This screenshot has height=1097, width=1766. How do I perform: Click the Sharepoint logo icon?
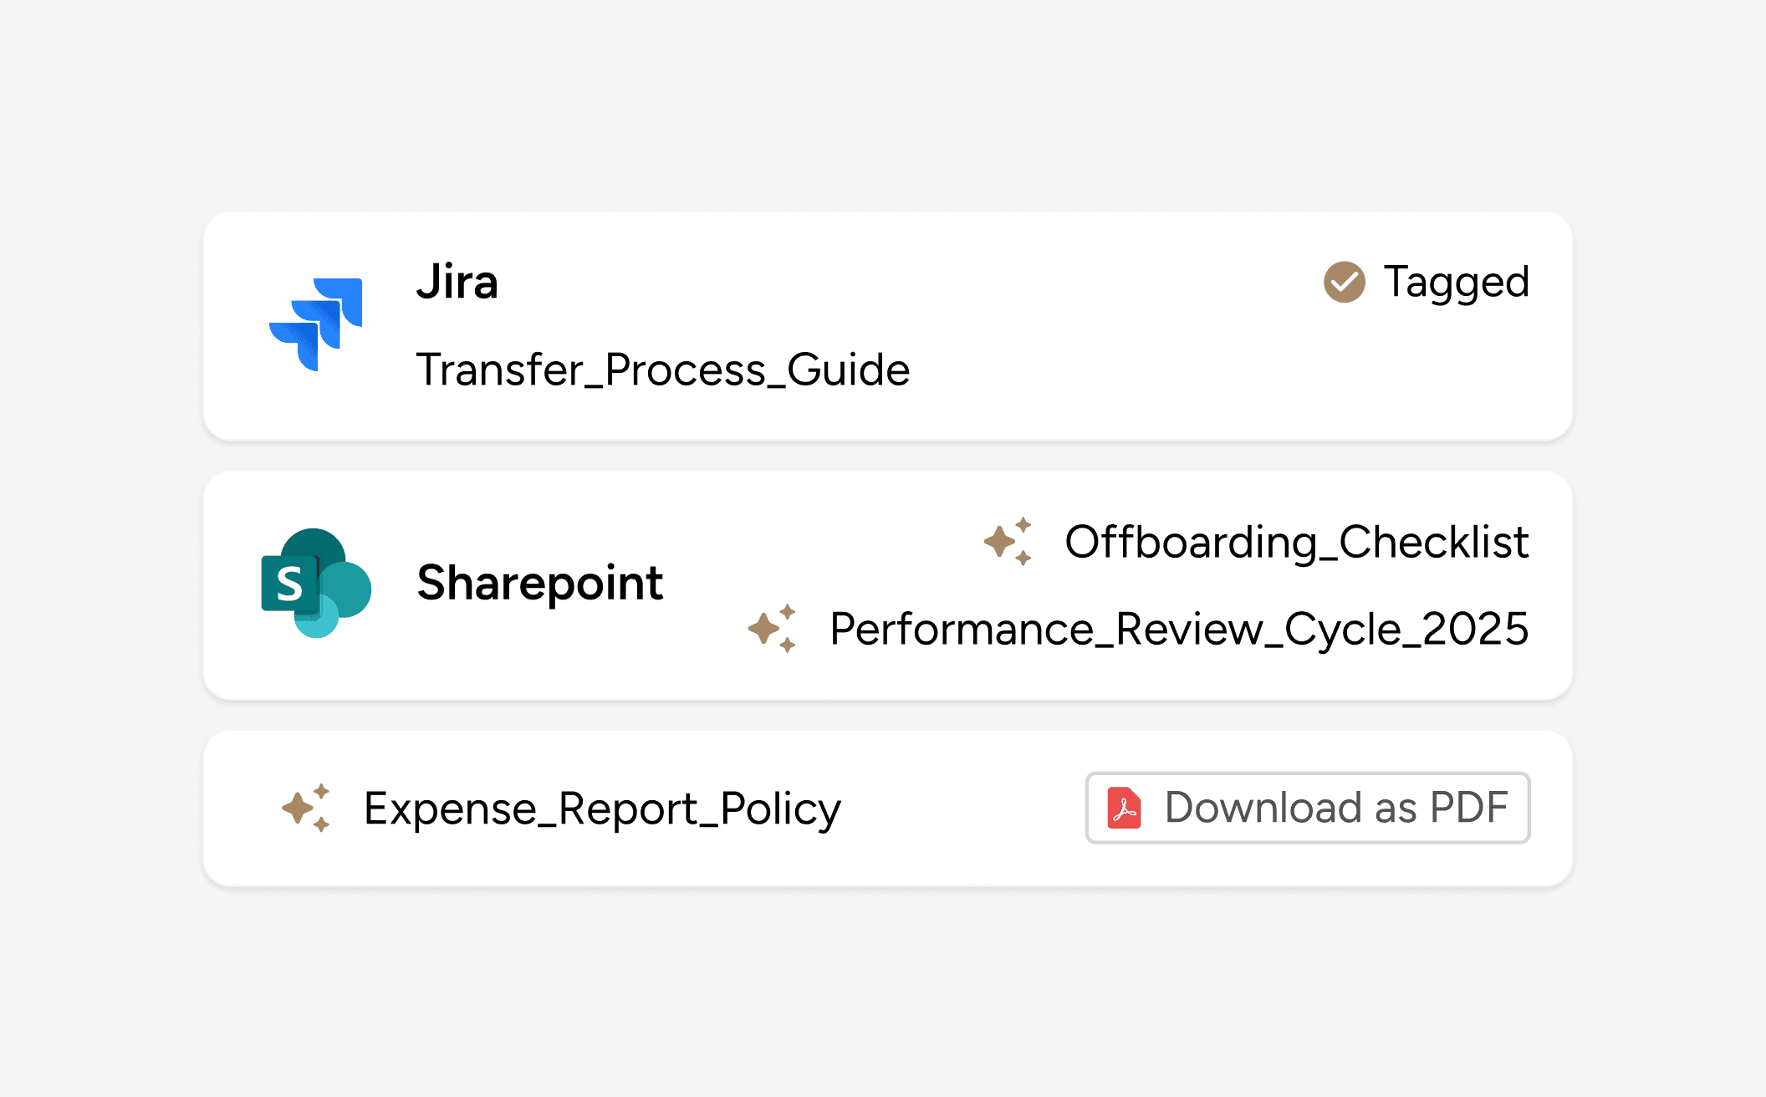click(316, 583)
